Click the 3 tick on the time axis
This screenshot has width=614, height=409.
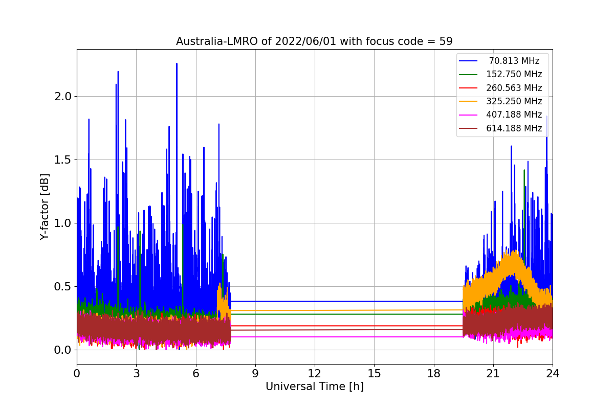(x=136, y=373)
